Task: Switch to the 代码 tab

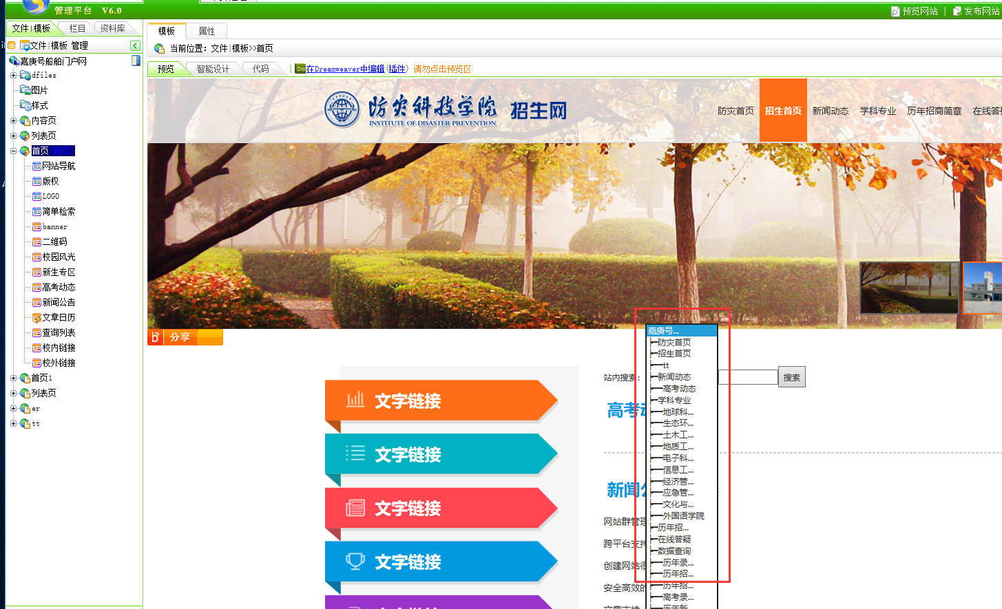Action: pos(261,69)
